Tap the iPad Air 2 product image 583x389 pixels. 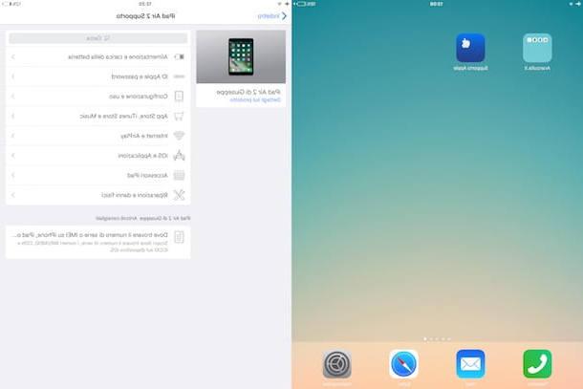click(241, 56)
